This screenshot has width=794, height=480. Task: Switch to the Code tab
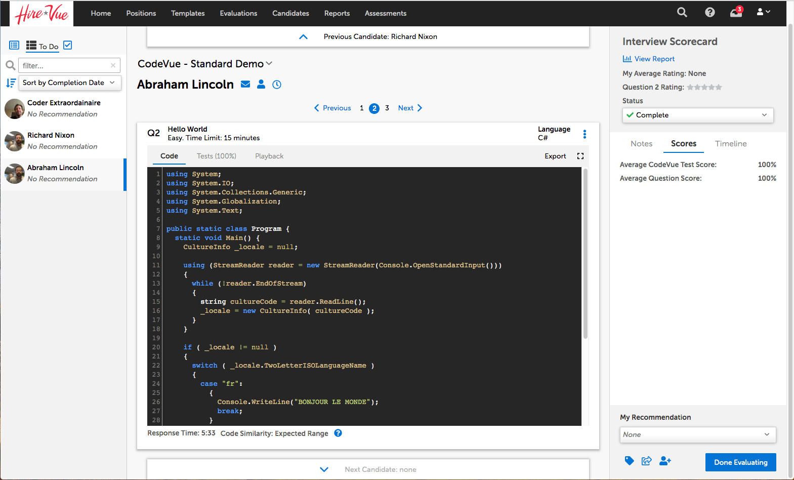click(x=169, y=156)
